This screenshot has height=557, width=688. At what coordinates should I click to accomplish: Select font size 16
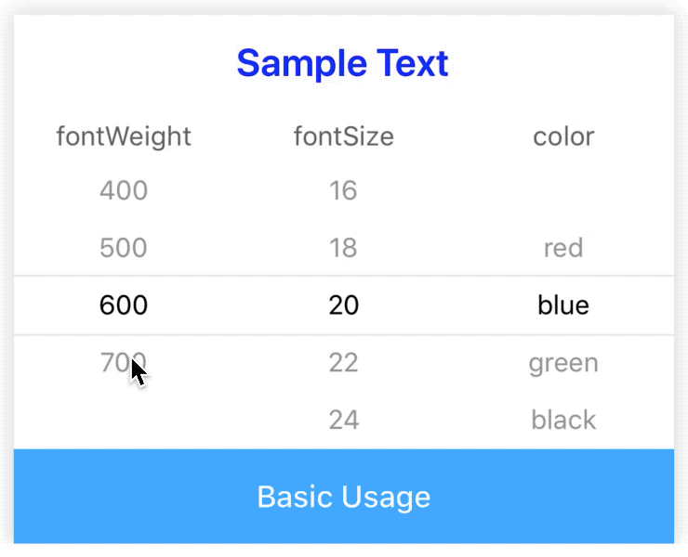[x=343, y=191]
